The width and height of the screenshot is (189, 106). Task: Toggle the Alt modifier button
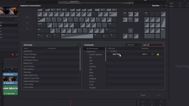(27, 29)
